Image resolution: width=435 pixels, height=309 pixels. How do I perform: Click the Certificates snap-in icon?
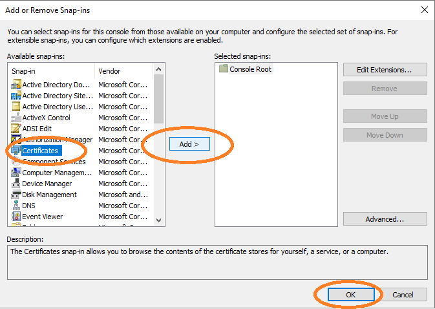16,151
